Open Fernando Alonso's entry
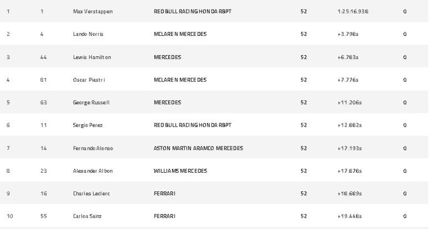The image size is (430, 229). 93,149
